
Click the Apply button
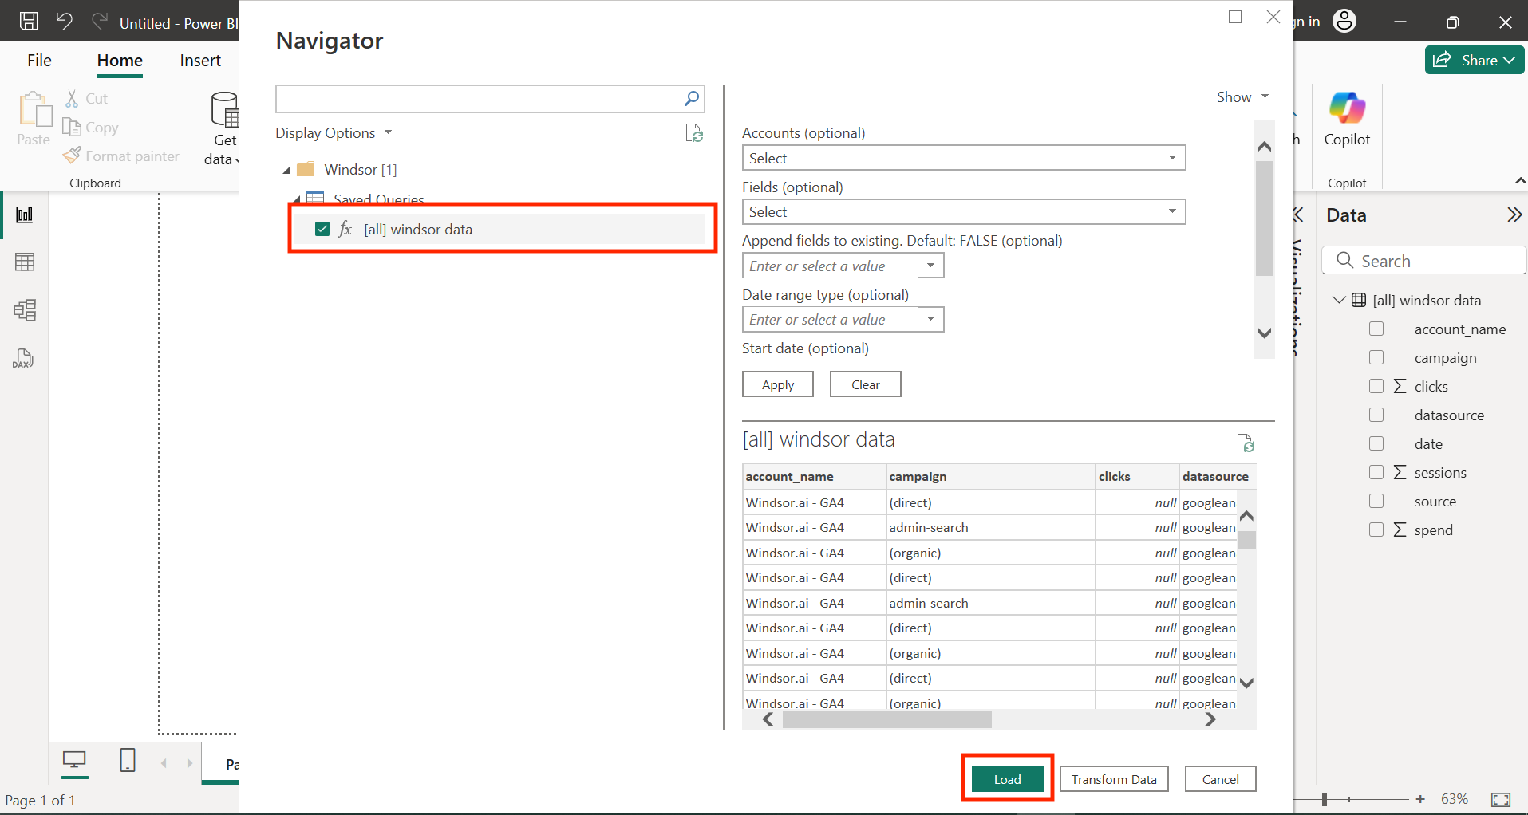click(778, 384)
